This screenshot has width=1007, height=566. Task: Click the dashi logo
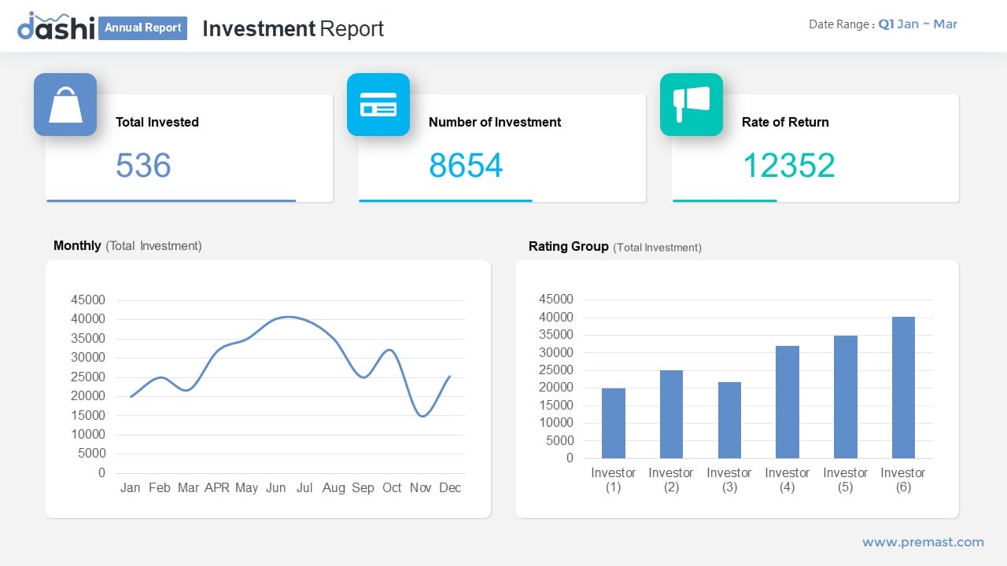click(56, 27)
